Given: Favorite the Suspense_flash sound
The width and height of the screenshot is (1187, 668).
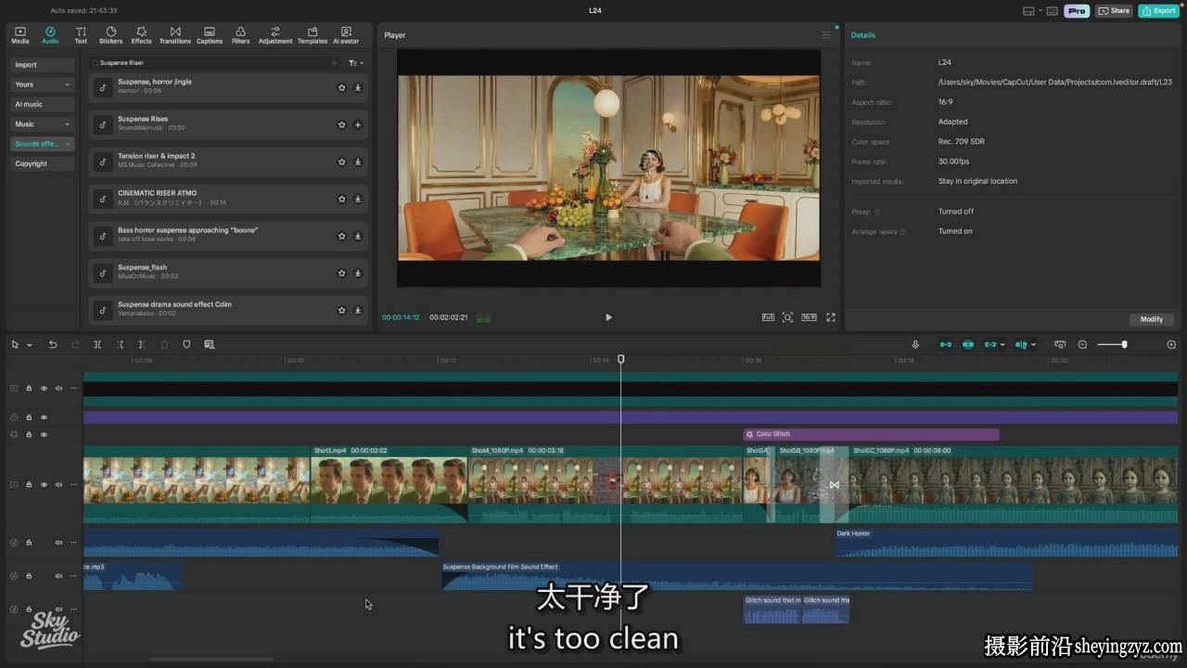Looking at the screenshot, I should tap(341, 273).
